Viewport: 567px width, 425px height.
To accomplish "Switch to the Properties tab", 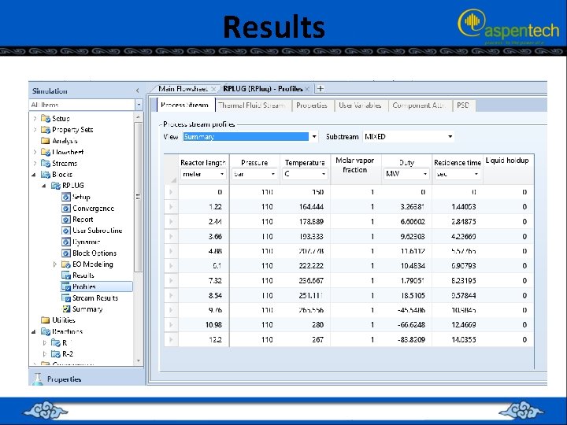I will [312, 105].
